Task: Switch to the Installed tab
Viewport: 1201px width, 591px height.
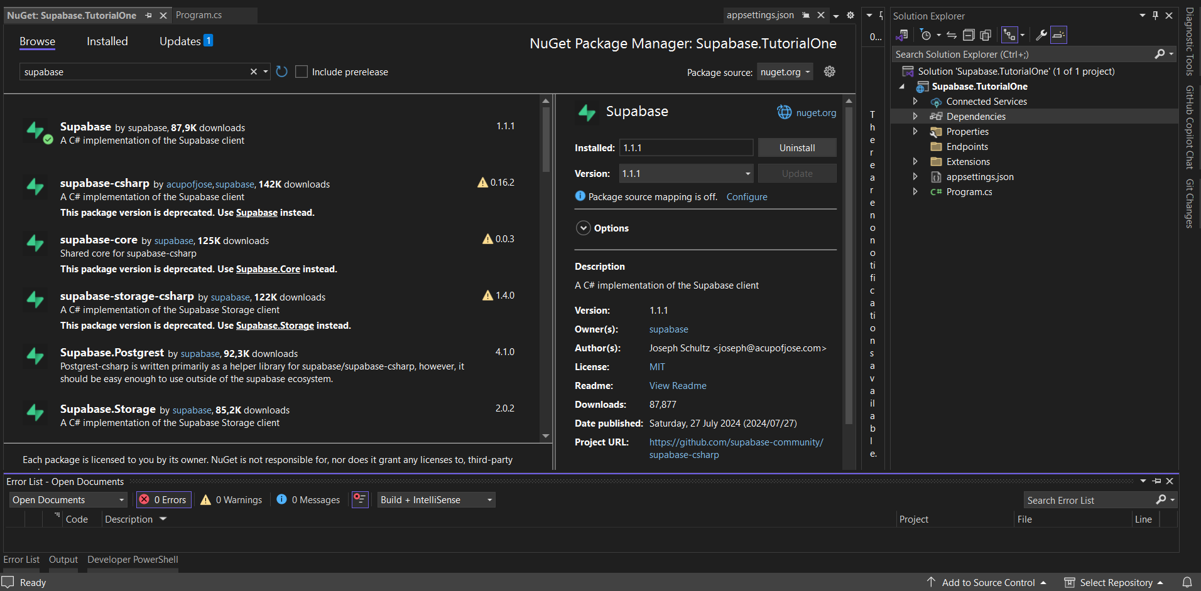Action: tap(107, 41)
